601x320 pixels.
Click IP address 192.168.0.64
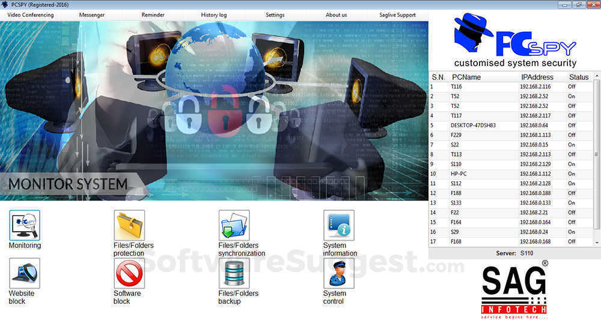(534, 125)
